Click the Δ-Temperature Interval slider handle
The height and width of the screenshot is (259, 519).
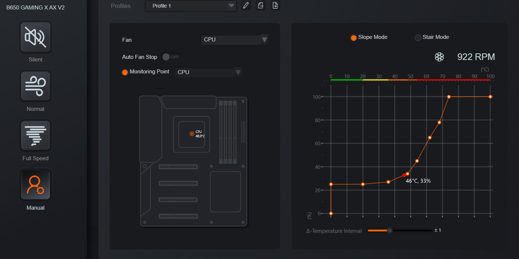[390, 230]
